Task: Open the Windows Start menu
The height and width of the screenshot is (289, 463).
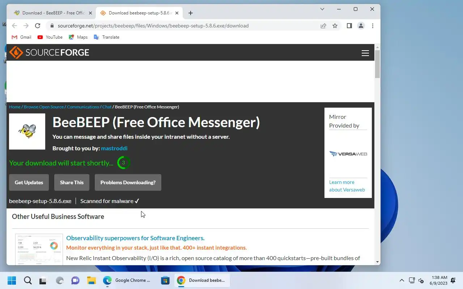Action: coord(12,280)
